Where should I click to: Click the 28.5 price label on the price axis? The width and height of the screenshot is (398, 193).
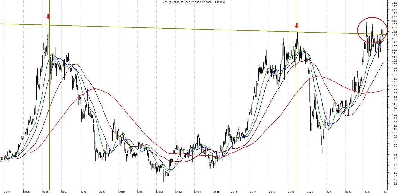click(x=394, y=3)
